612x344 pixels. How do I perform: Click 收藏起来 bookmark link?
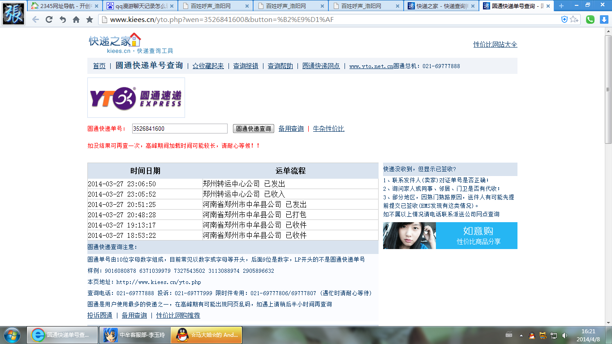point(208,66)
